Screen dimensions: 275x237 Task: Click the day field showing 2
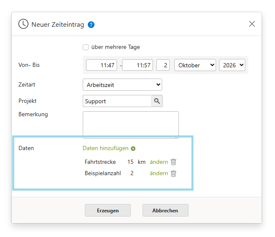pyautogui.click(x=163, y=65)
